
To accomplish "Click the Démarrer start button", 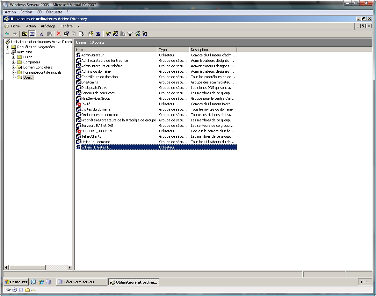I will (x=16, y=282).
